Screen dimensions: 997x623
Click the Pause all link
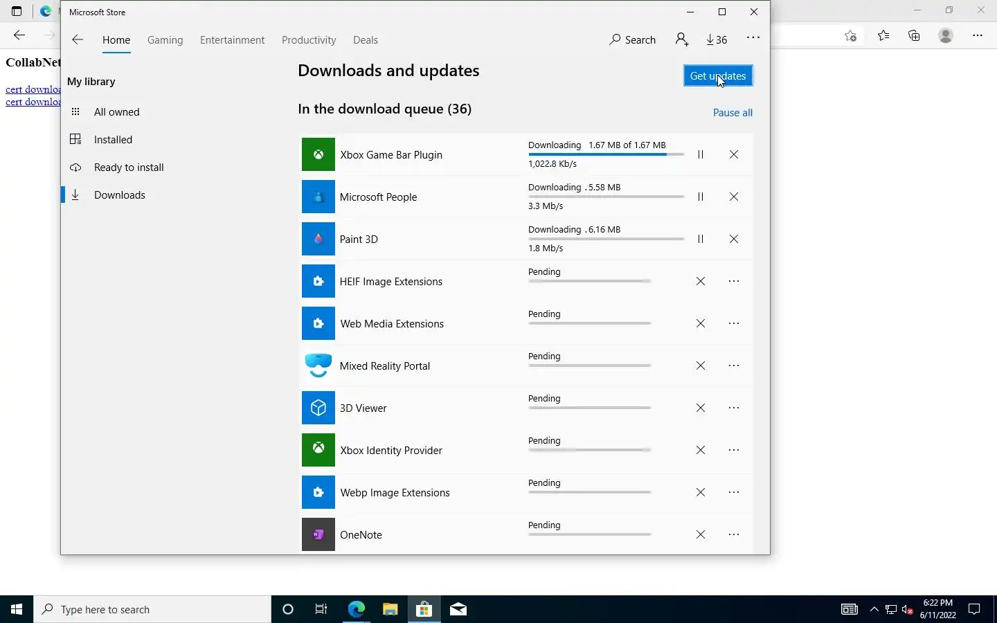click(x=733, y=113)
